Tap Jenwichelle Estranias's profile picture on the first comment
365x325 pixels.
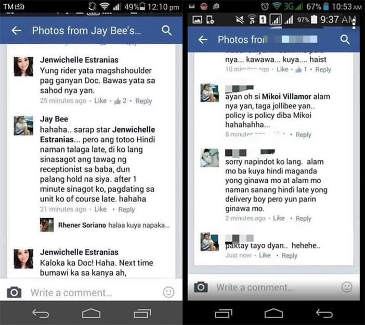23,67
